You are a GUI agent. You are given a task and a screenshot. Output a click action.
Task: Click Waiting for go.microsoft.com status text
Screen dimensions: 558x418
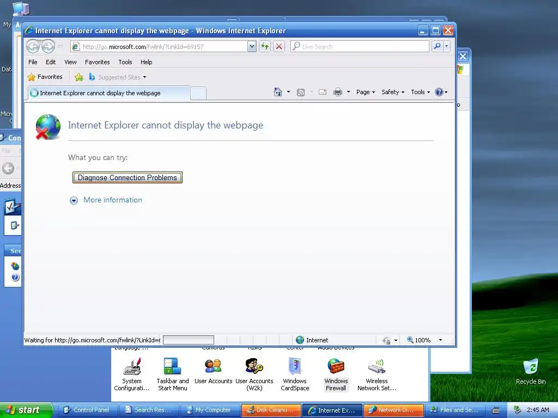tap(92, 340)
